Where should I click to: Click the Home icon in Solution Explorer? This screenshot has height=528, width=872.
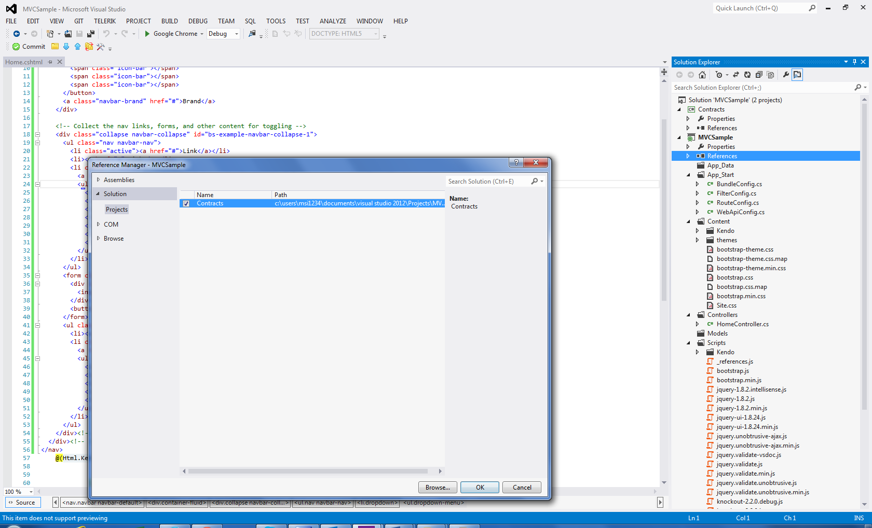point(702,75)
